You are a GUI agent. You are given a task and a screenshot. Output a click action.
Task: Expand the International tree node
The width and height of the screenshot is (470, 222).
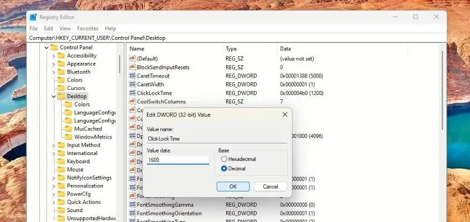coord(53,153)
